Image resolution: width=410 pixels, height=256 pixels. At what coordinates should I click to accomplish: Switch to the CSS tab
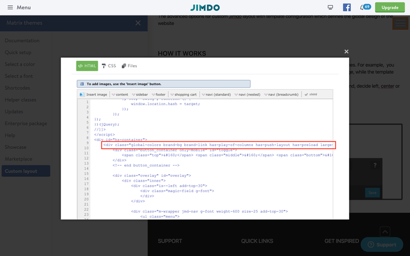[x=109, y=66]
